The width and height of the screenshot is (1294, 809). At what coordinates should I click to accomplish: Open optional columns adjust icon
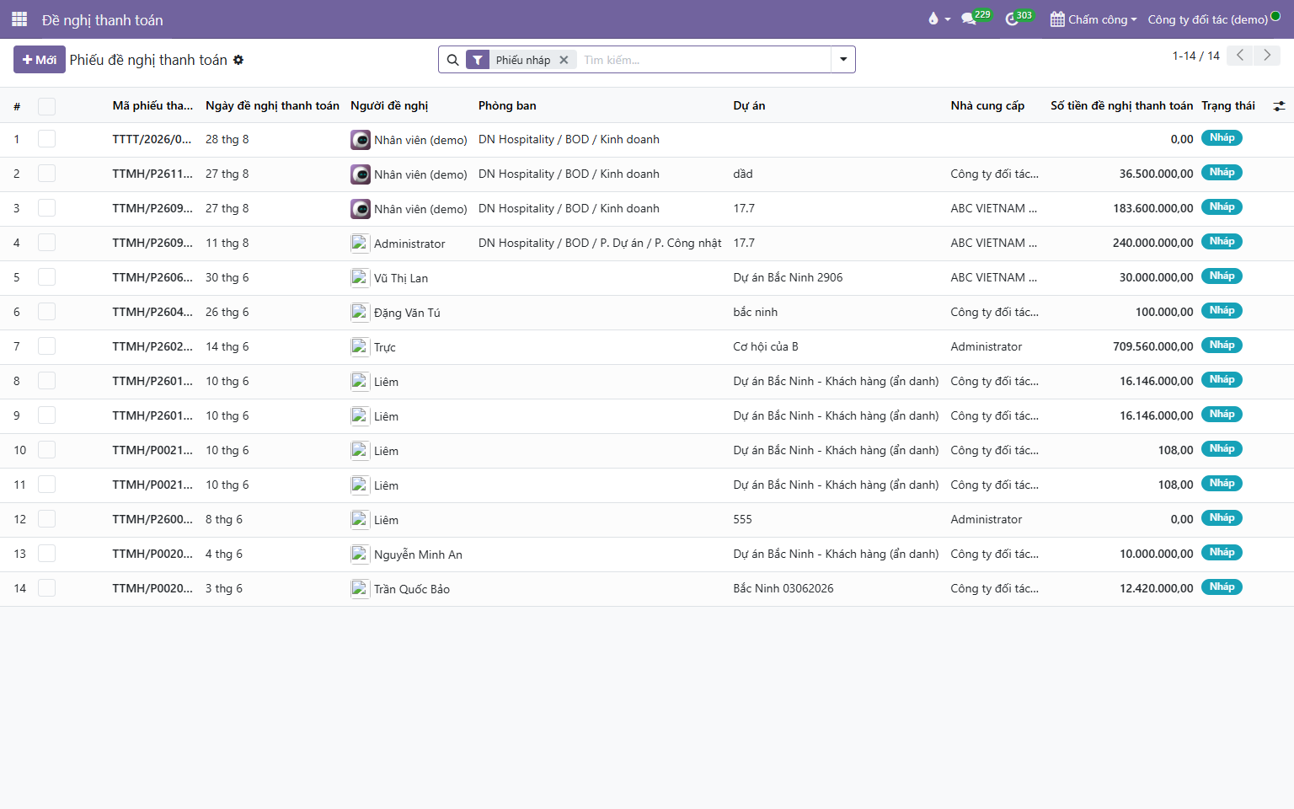click(1279, 106)
